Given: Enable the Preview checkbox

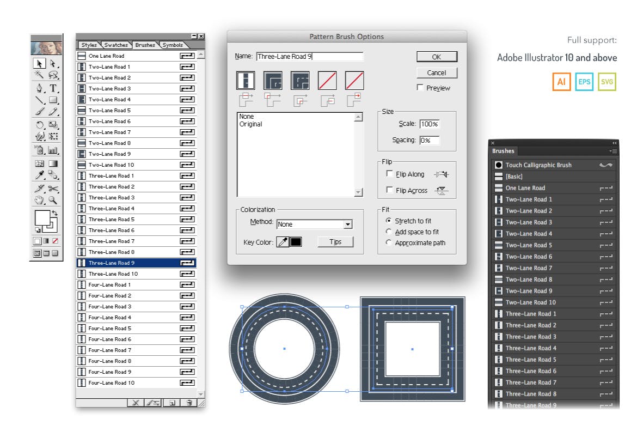Looking at the screenshot, I should tap(420, 88).
